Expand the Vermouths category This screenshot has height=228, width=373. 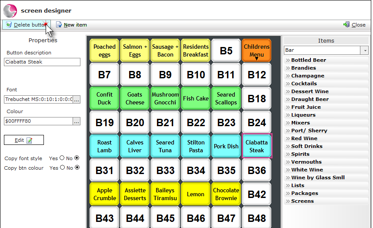326,162
